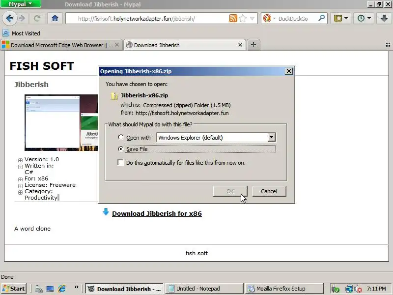Image resolution: width=393 pixels, height=295 pixels.
Task: Click the Jibberish page heading
Action: (31, 85)
